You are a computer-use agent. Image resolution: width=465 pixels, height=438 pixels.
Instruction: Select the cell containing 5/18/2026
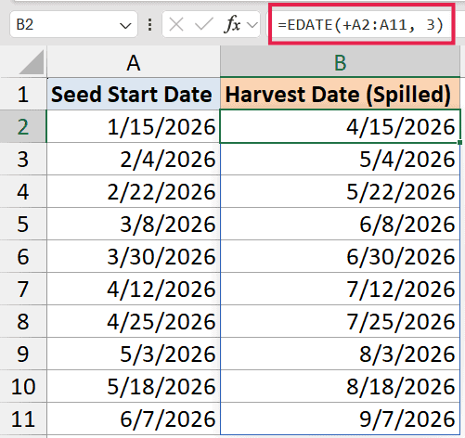click(x=134, y=386)
